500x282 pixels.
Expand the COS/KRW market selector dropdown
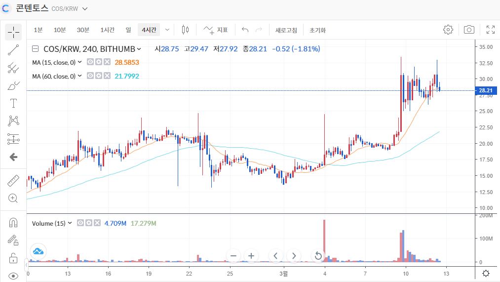(85, 9)
